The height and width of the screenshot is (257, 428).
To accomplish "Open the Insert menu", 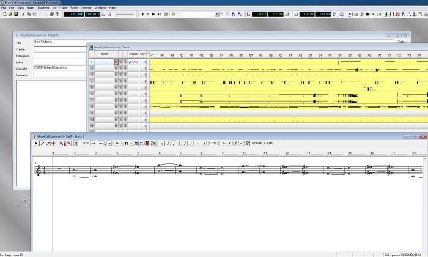I will pyautogui.click(x=31, y=8).
